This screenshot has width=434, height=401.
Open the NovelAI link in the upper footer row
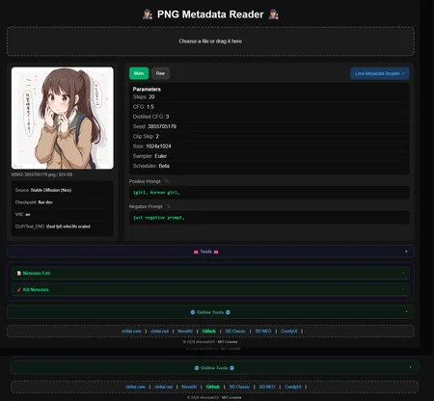point(185,331)
